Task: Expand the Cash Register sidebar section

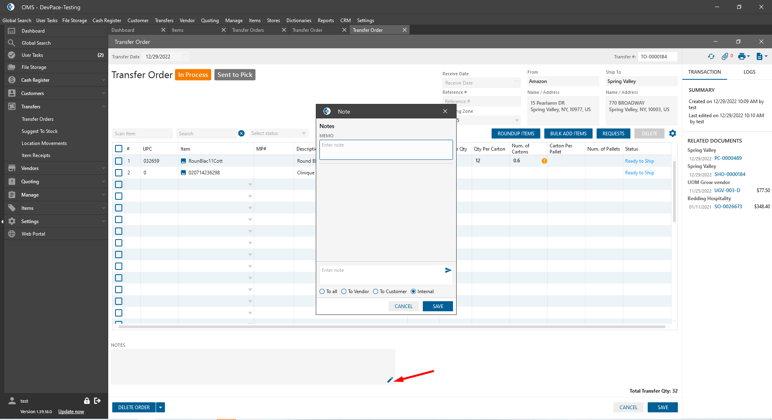Action: (103, 80)
